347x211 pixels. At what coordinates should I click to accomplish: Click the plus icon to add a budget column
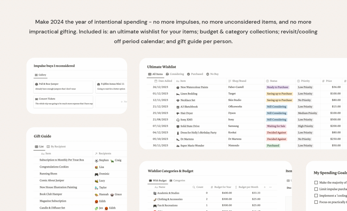pos(265,187)
